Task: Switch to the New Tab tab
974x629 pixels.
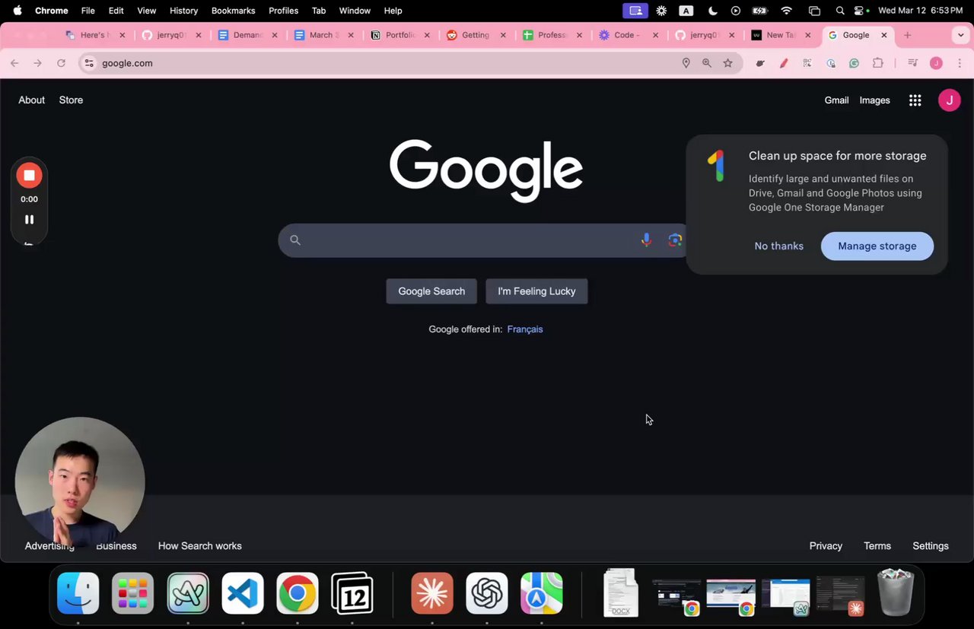Action: click(x=781, y=35)
